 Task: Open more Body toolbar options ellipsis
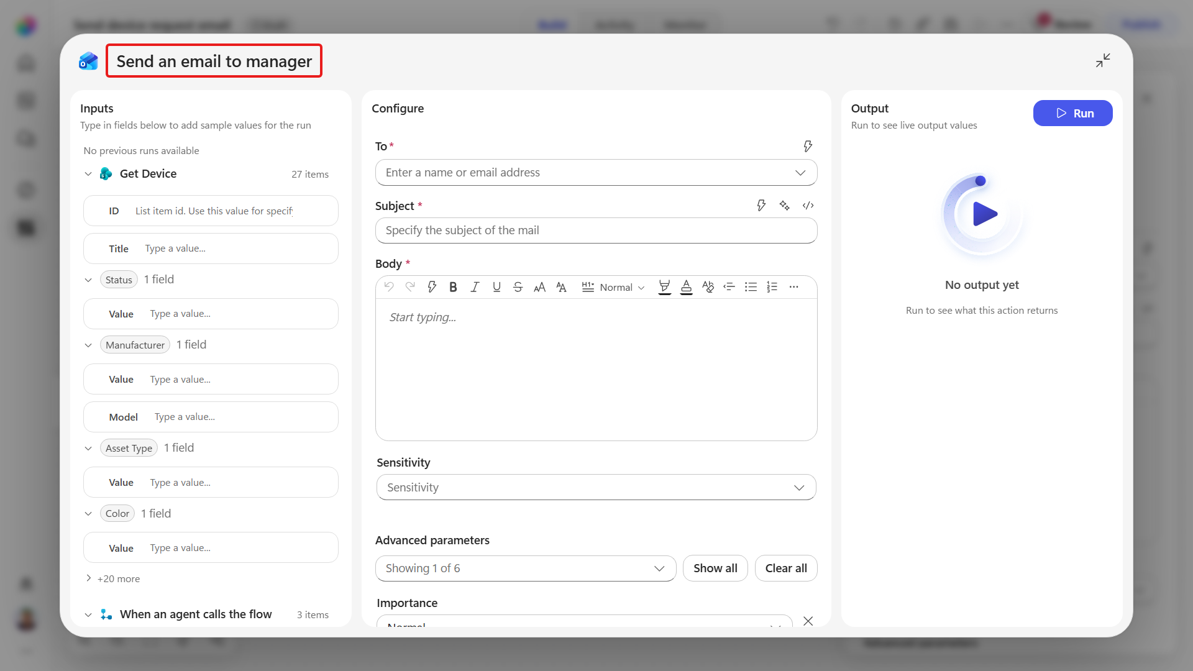tap(793, 286)
